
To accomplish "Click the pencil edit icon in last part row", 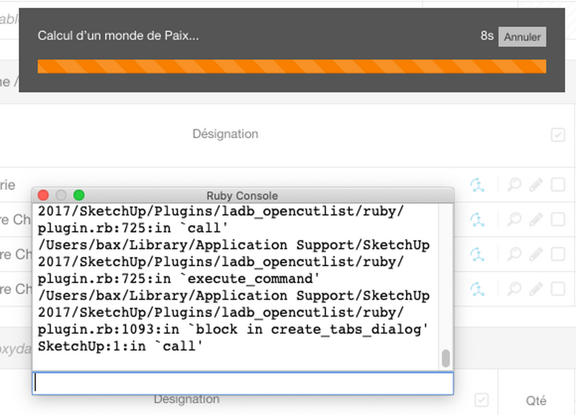I will point(536,289).
